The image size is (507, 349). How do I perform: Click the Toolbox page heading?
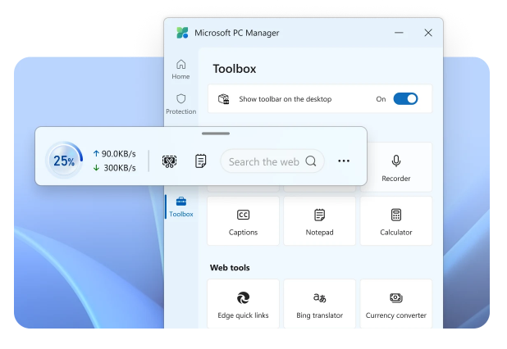(235, 69)
